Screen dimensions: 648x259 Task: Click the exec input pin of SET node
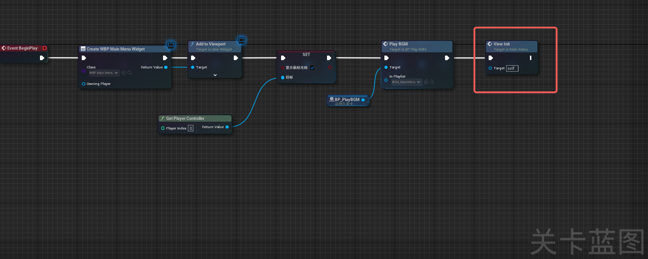(x=283, y=58)
